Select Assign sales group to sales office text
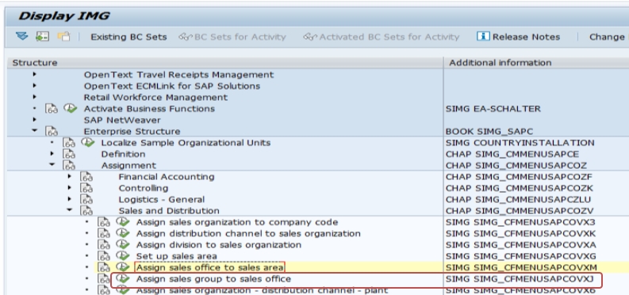Viewport: 629px width, 295px height. pos(213,278)
